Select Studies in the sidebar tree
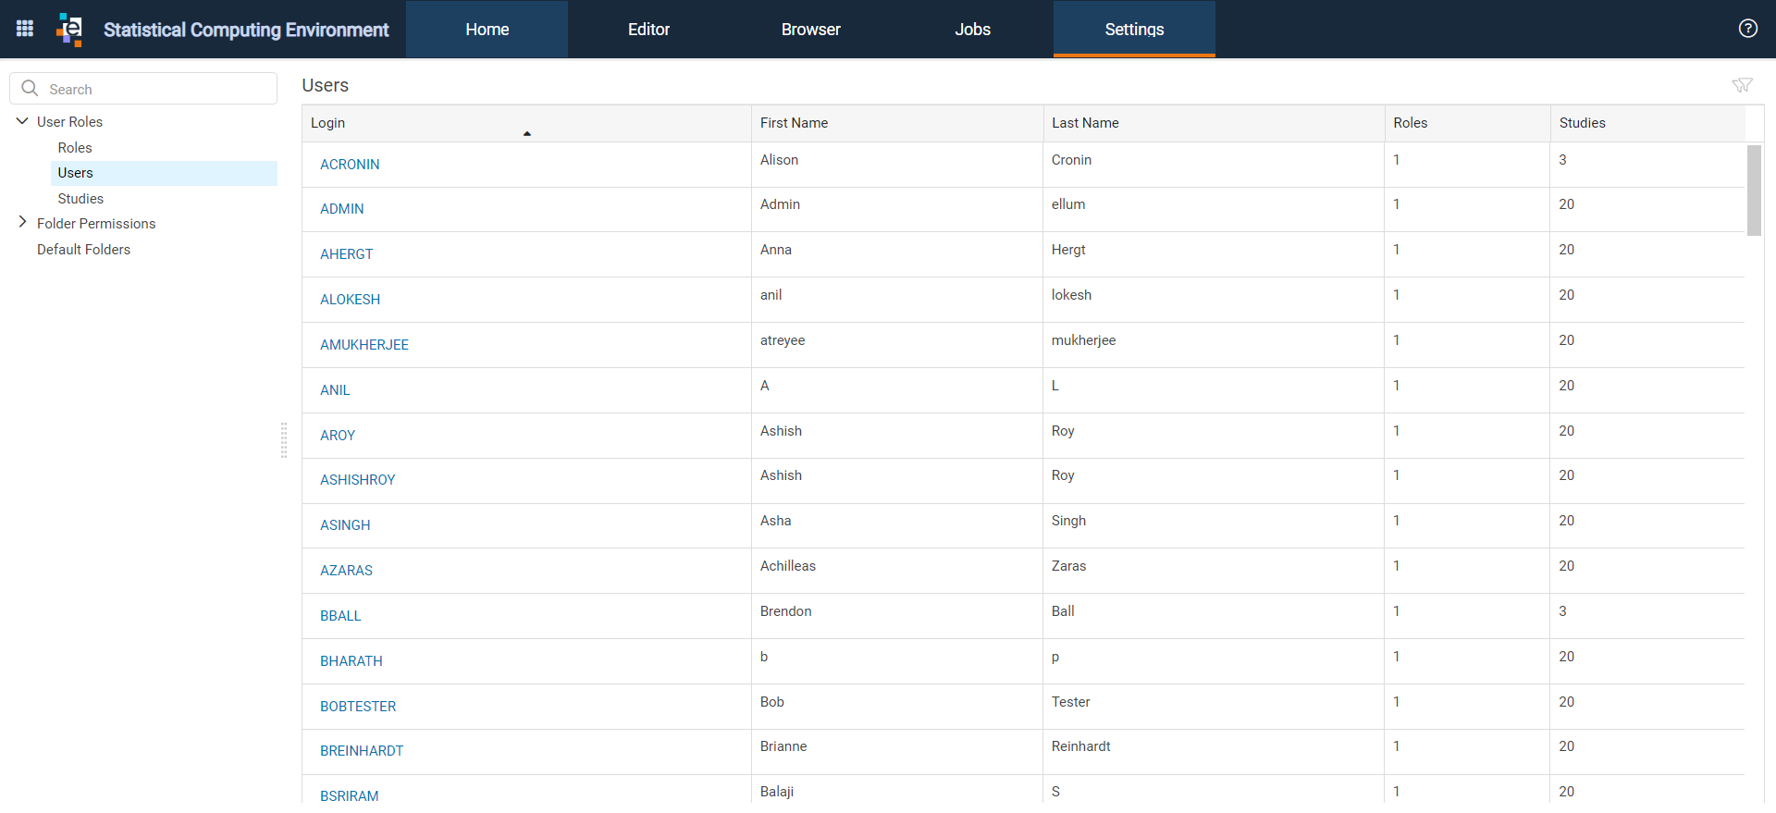1776x813 pixels. coord(80,199)
